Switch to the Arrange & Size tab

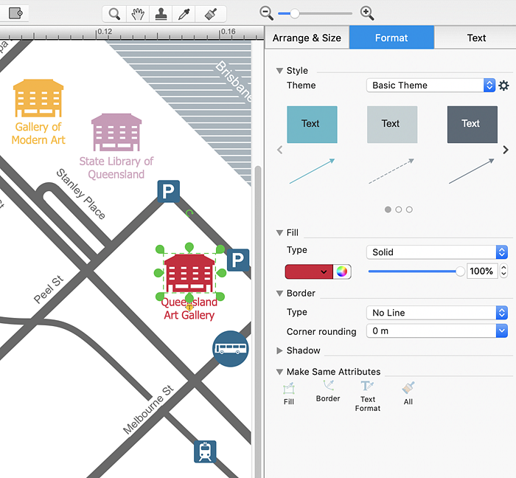click(307, 38)
